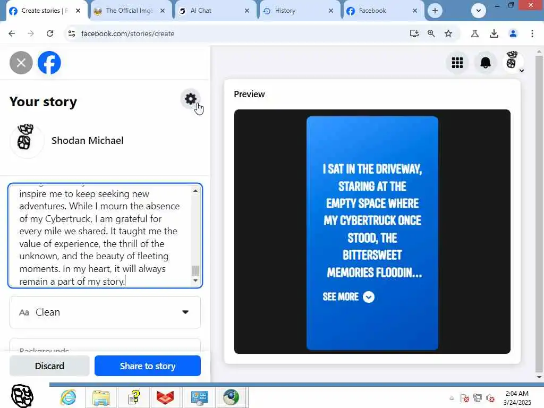This screenshot has width=544, height=408.
Task: Click the Facebook logo icon
Action: point(49,63)
